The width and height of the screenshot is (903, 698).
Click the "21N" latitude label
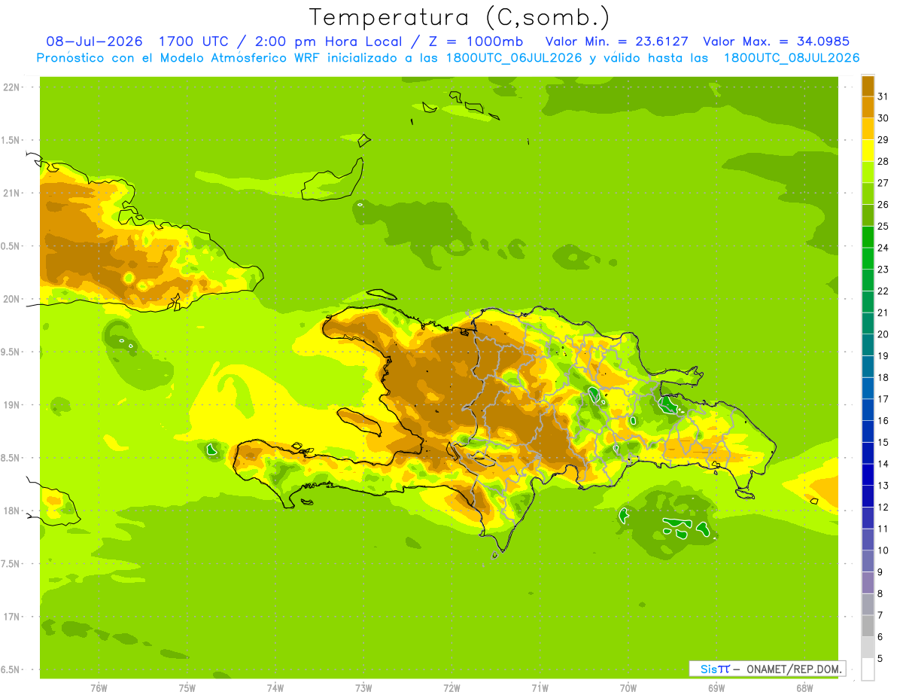[11, 193]
